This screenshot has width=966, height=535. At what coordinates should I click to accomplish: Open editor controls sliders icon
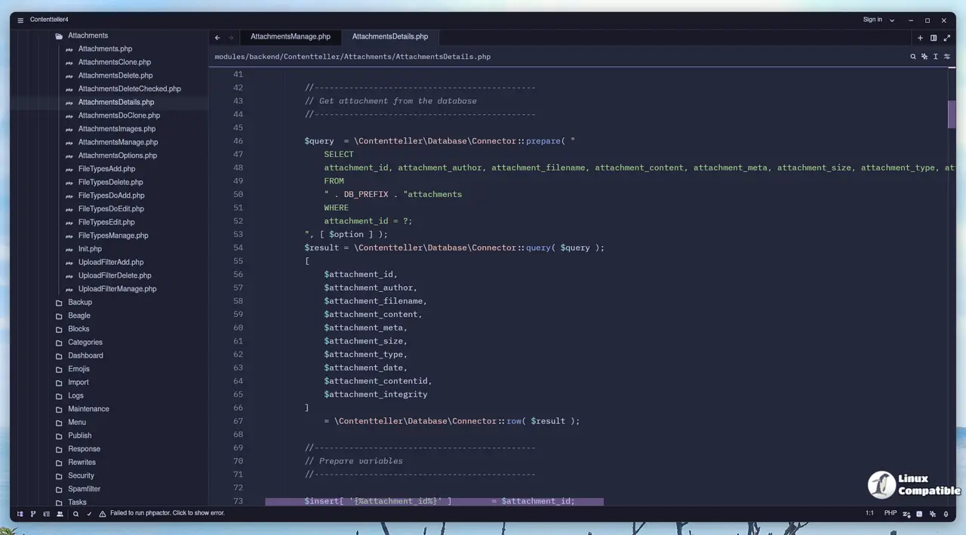click(947, 57)
